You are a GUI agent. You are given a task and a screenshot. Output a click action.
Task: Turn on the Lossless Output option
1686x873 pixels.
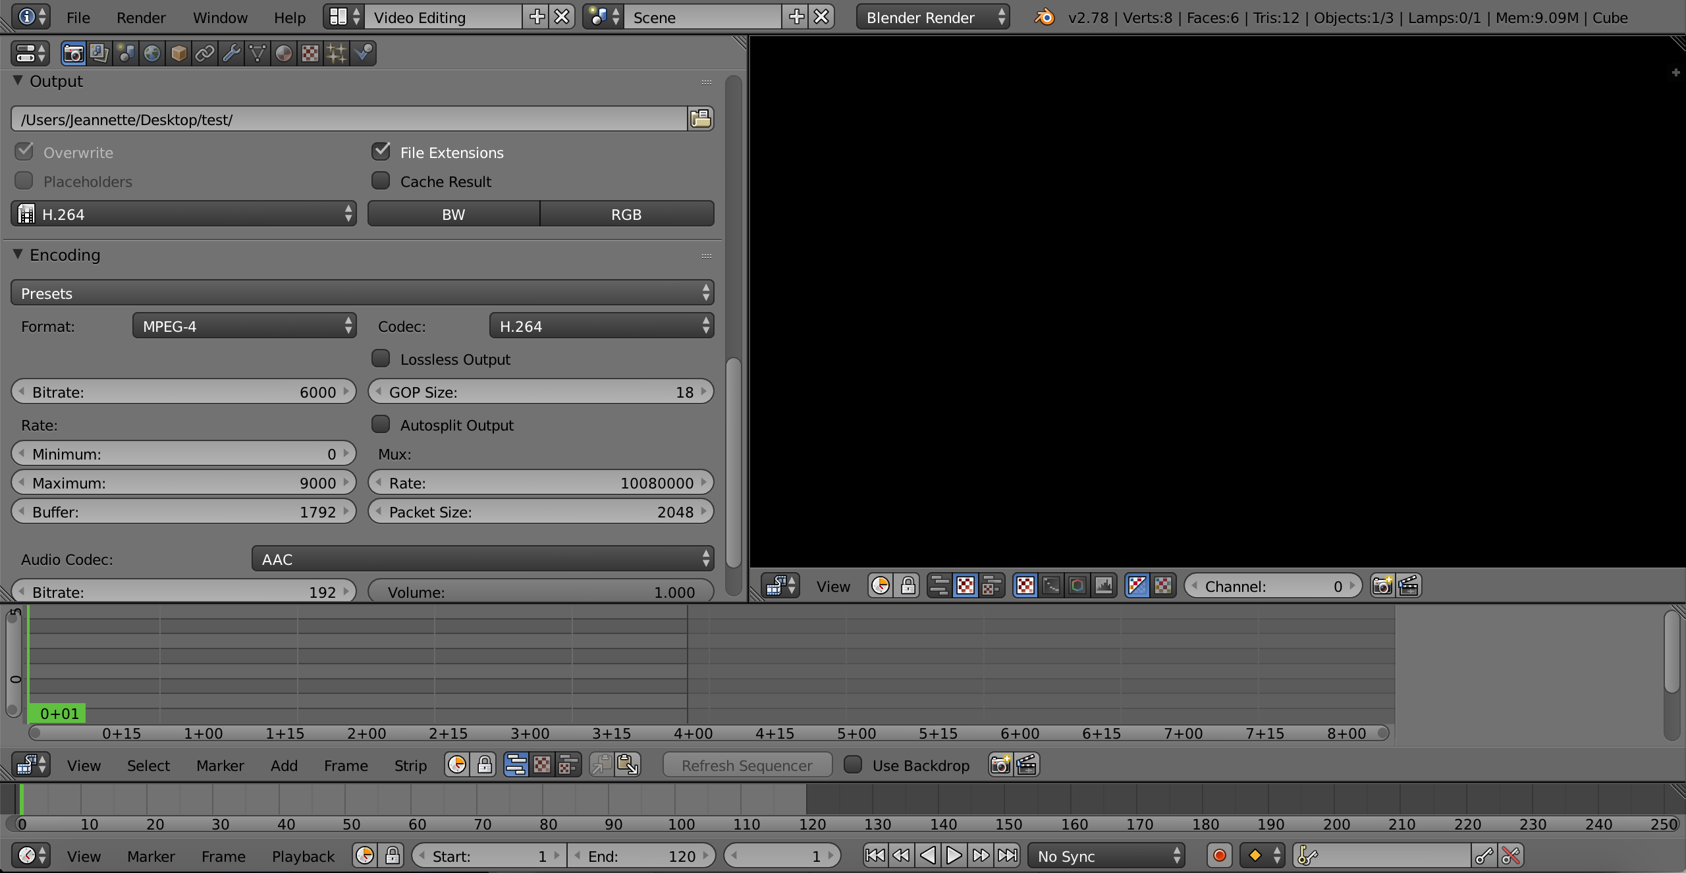pos(381,359)
